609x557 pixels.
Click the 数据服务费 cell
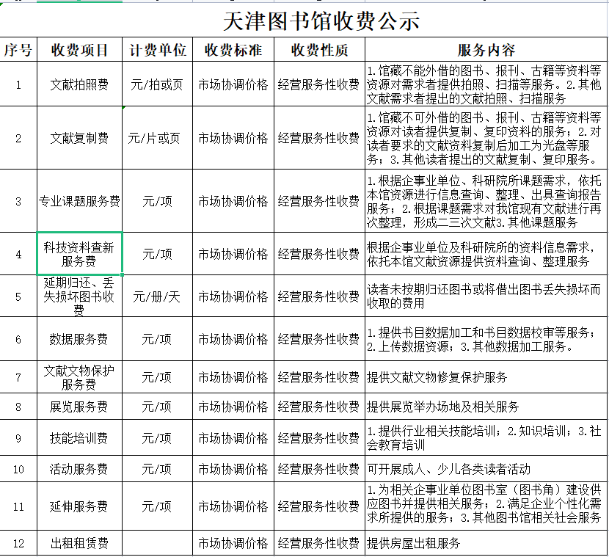79,339
